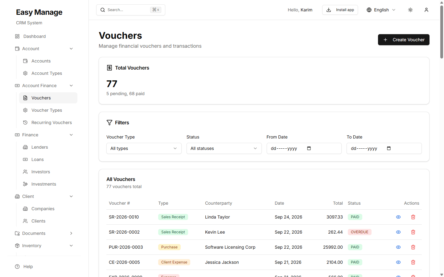
Task: Toggle the light/dark theme sun icon
Action: click(x=410, y=10)
